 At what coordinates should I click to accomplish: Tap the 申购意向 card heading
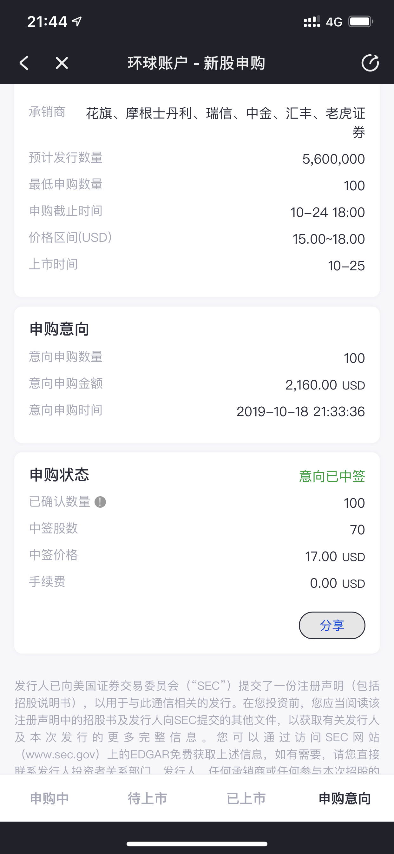point(60,329)
